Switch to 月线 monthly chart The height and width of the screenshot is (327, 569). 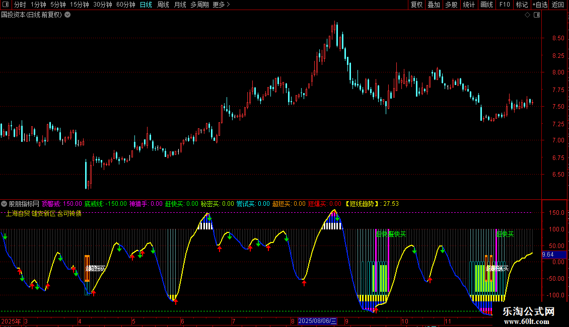(x=180, y=5)
